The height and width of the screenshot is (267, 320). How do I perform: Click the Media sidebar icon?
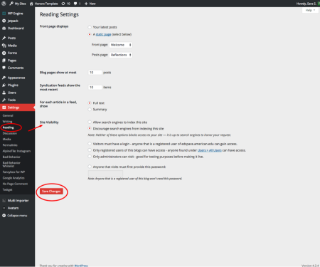coord(4,46)
